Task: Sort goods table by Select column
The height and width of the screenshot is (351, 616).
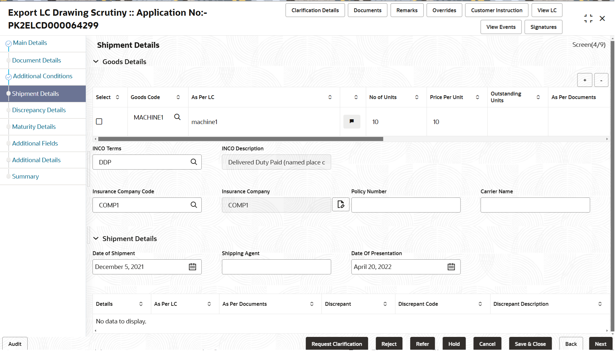Action: click(x=118, y=97)
